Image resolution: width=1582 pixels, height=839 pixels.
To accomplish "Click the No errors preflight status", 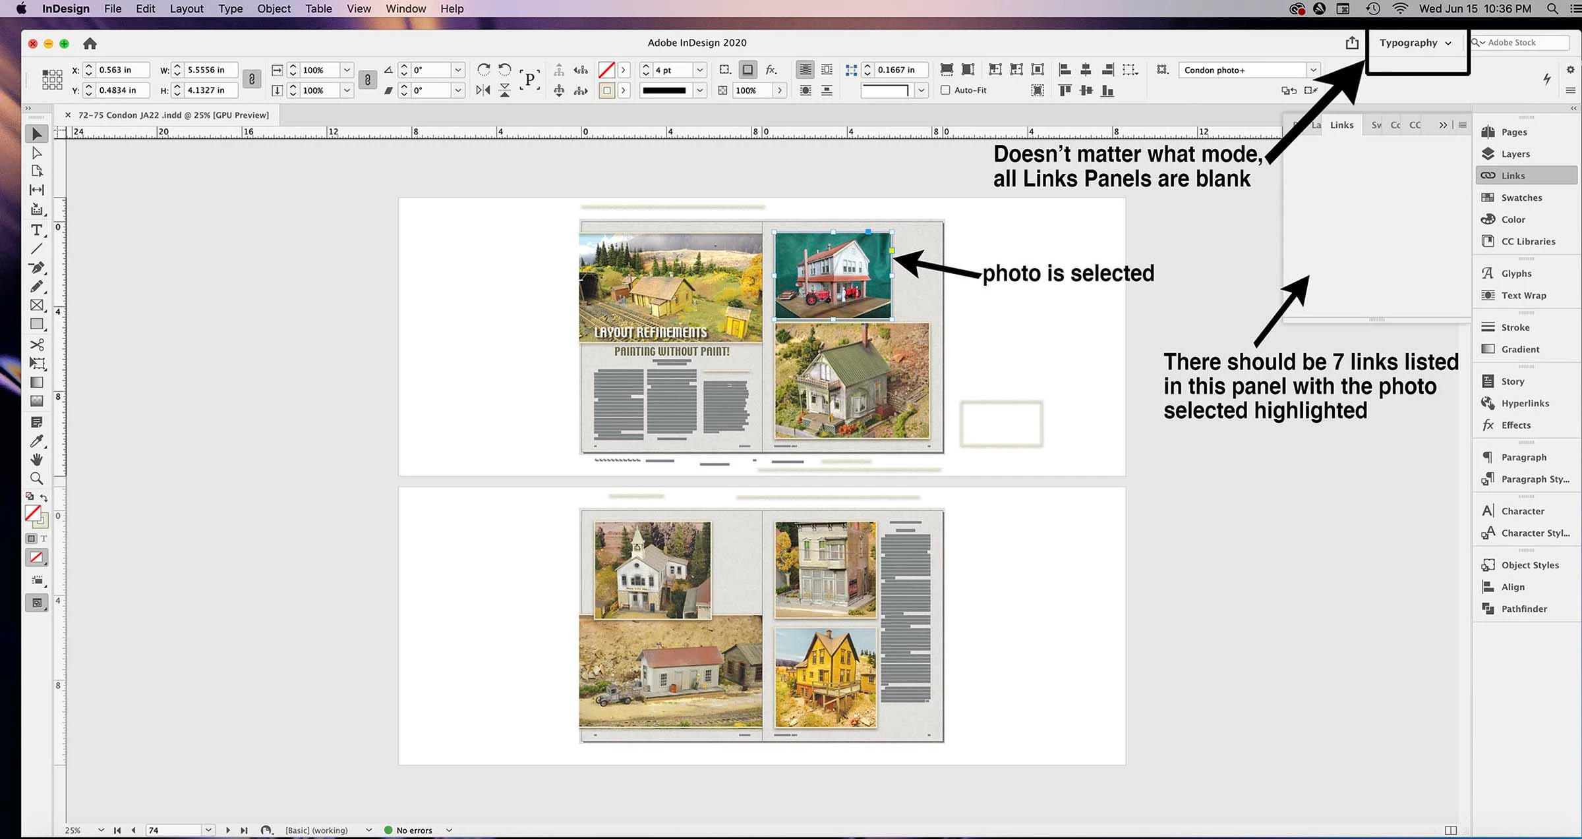I will pyautogui.click(x=414, y=830).
